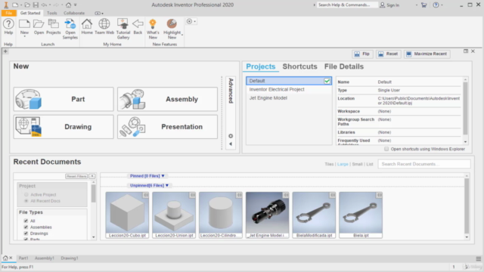The width and height of the screenshot is (484, 272).
Task: Select Active Project radio button
Action: point(26,195)
